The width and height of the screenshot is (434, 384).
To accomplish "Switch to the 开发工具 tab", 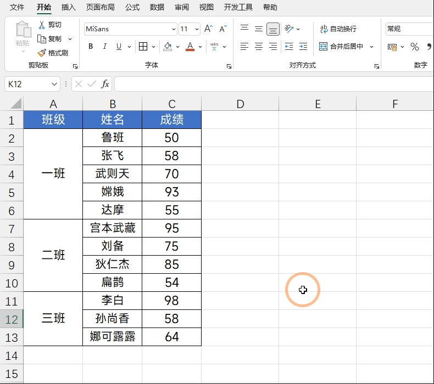I will pyautogui.click(x=238, y=8).
